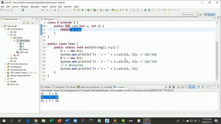
Task: Open the Navigate menu
Action: click(x=35, y=7)
